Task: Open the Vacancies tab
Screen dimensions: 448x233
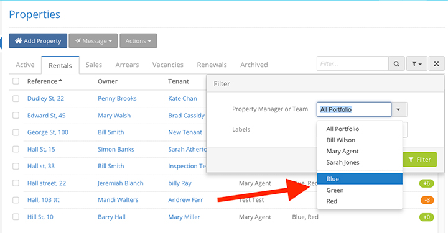Action: [x=168, y=65]
